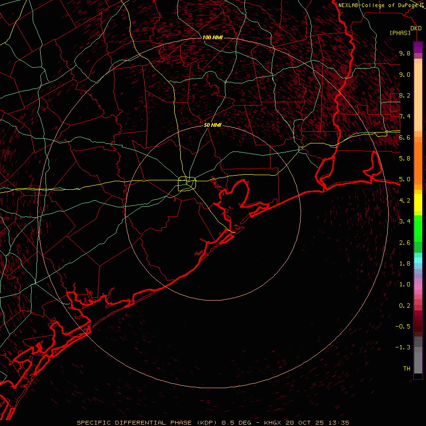Pick the light peach swatch on the color bar

click(418, 97)
